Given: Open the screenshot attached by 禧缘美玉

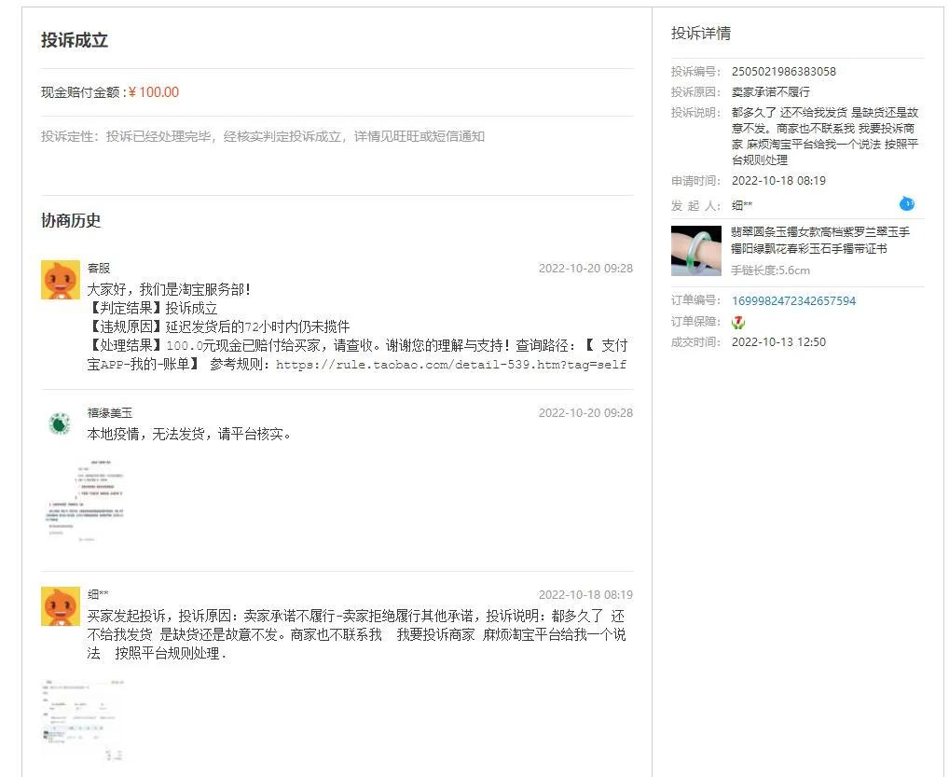Looking at the screenshot, I should [82, 501].
